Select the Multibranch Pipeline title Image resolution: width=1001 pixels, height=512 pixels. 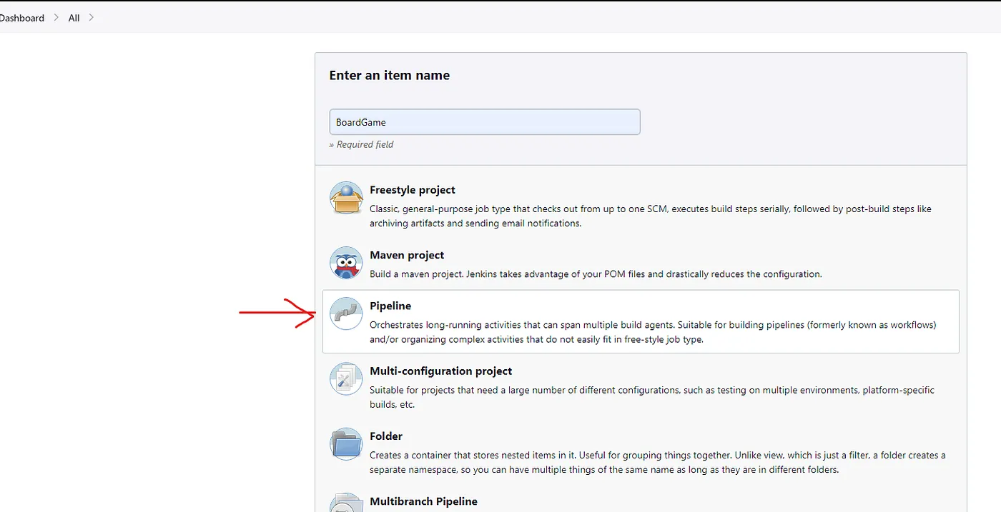tap(423, 501)
